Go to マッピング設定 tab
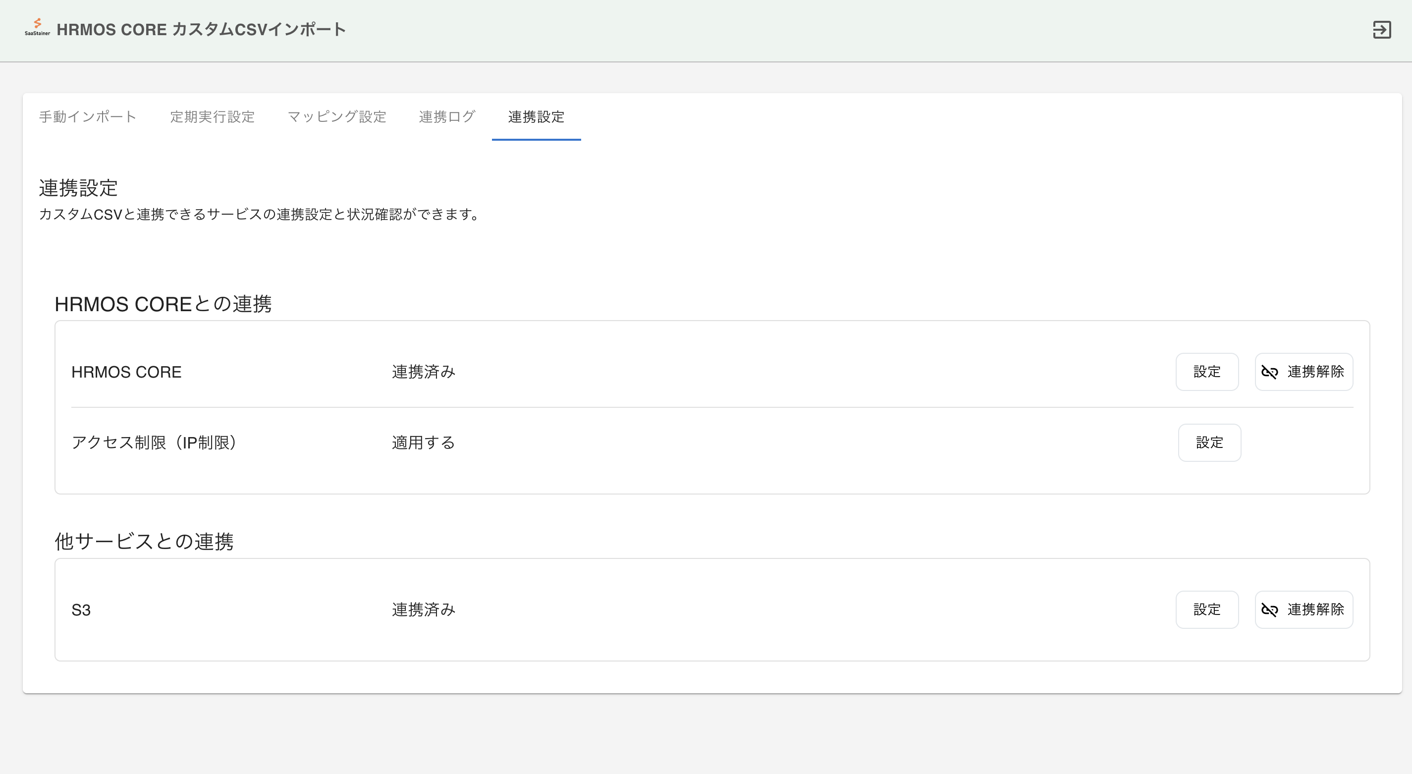1412x774 pixels. (x=336, y=117)
